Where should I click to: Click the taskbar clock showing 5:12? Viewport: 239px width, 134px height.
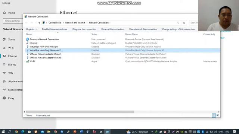[227, 132]
